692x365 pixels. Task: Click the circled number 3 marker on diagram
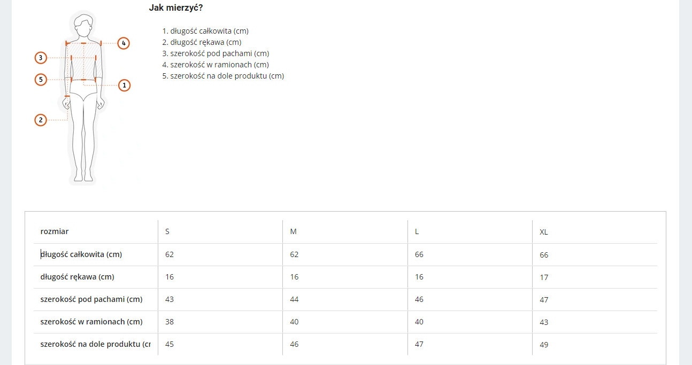coord(41,57)
